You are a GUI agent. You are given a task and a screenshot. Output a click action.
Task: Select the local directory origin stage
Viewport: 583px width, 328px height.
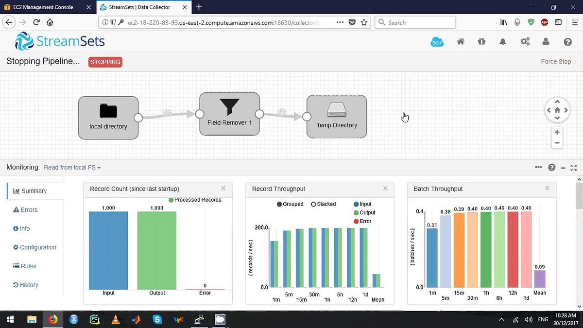(108, 118)
